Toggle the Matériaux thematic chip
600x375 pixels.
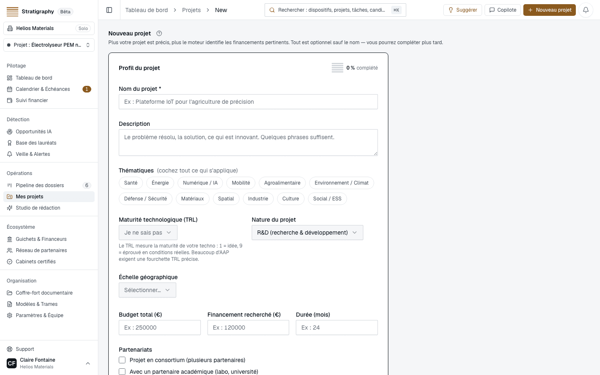(192, 199)
